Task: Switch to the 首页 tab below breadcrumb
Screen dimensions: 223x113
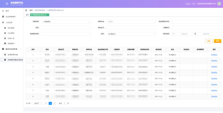Action: tap(28, 15)
